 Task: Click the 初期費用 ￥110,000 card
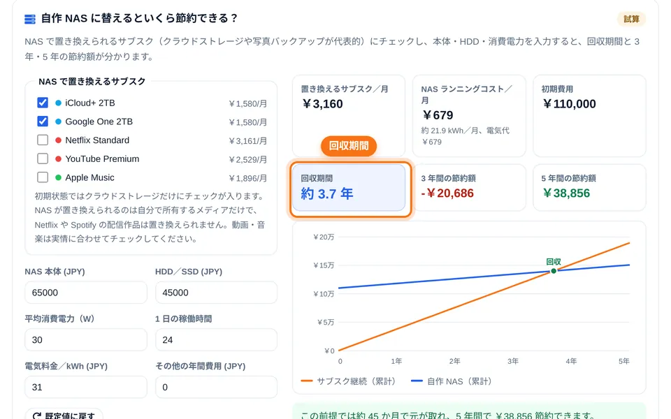[x=589, y=116]
